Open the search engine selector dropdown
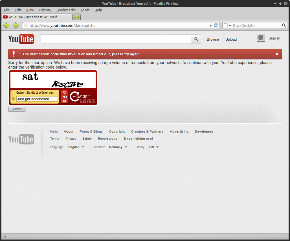290x241 pixels. pos(227,25)
